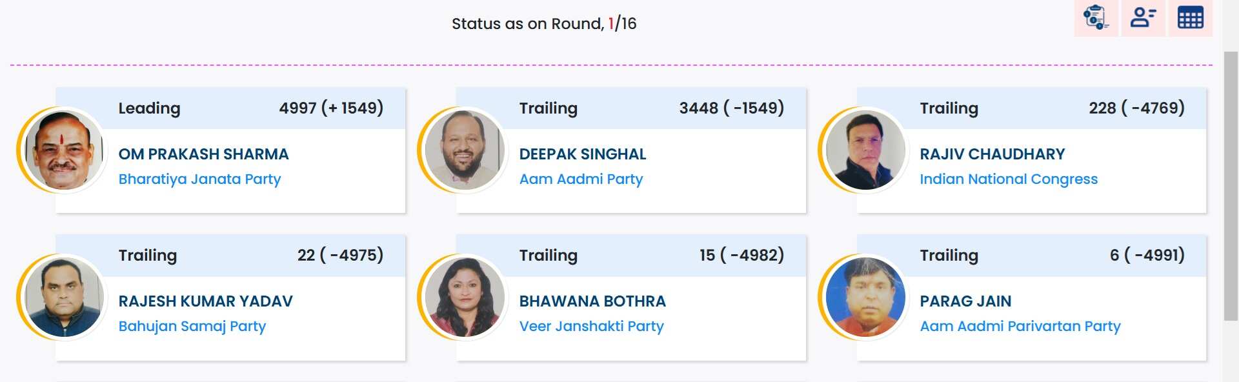Click the candidate list person icon
This screenshot has height=382, width=1239.
[1143, 17]
